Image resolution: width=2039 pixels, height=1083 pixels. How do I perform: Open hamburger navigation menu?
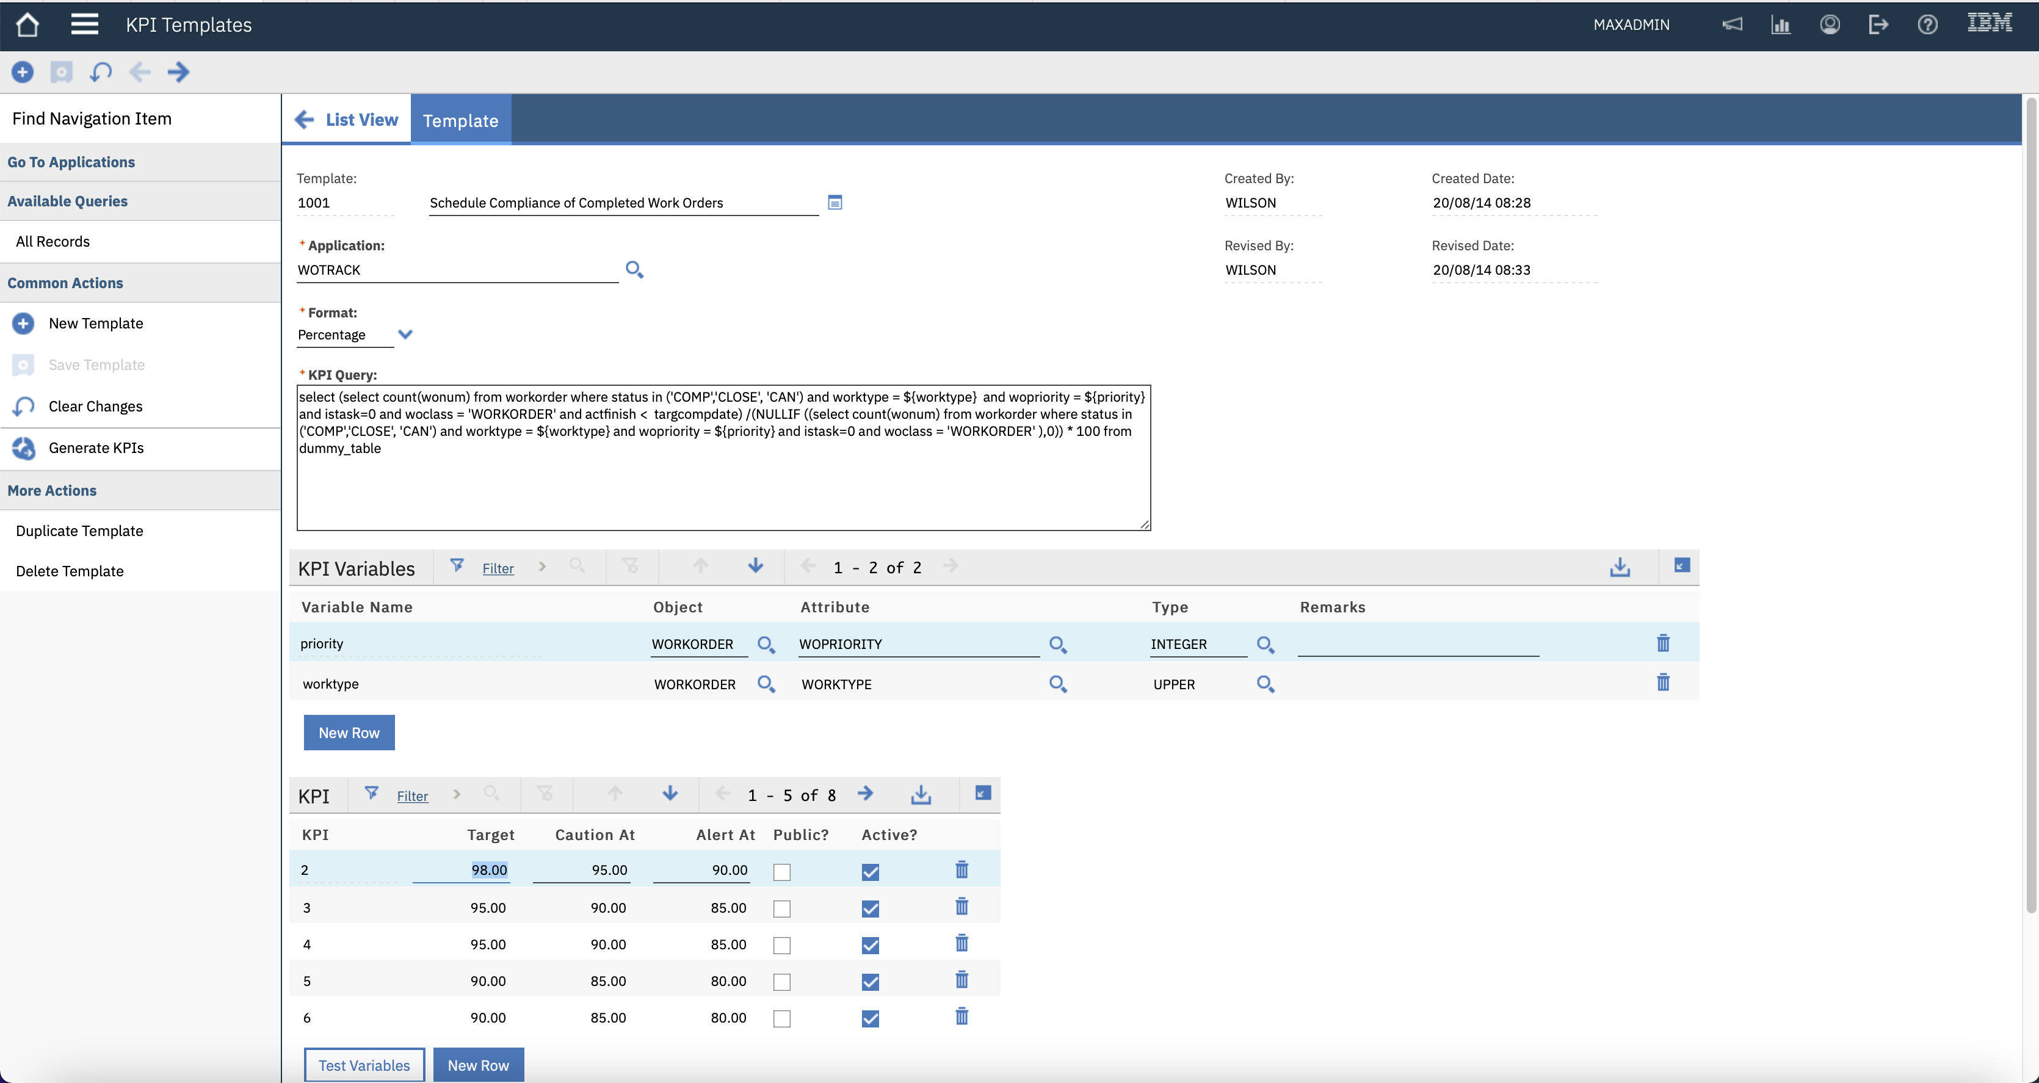85,24
